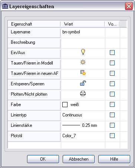Screen dimensions: 135x168
Task: Check the Tauen/Frieren in Modell checkbox
Action: 112,63
